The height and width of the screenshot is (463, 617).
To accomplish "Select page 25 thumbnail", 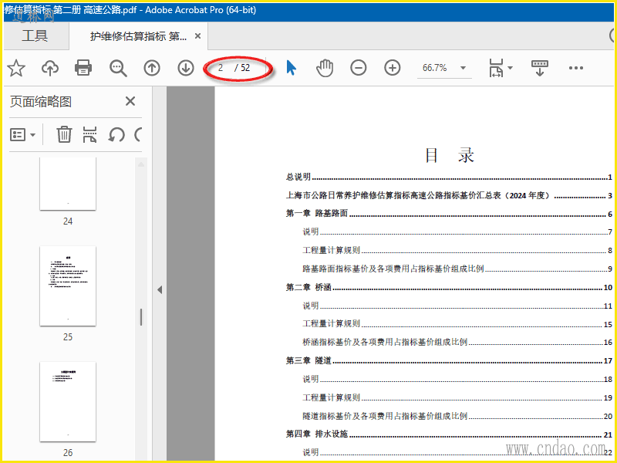I will tap(68, 286).
